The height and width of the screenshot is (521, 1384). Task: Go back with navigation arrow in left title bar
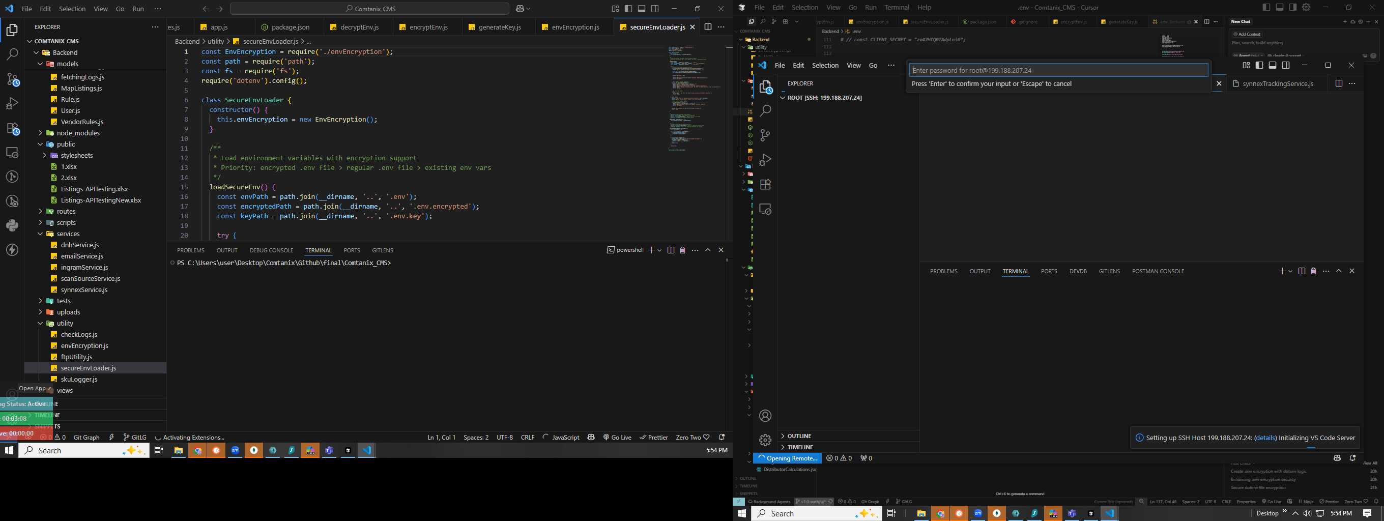(x=206, y=9)
